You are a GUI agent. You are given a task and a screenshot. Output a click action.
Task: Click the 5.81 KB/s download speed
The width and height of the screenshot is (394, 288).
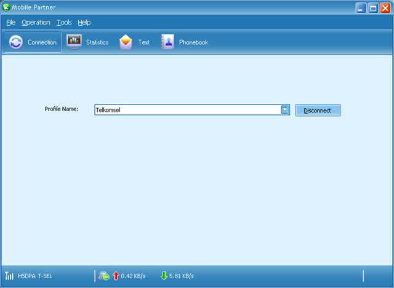coord(182,276)
